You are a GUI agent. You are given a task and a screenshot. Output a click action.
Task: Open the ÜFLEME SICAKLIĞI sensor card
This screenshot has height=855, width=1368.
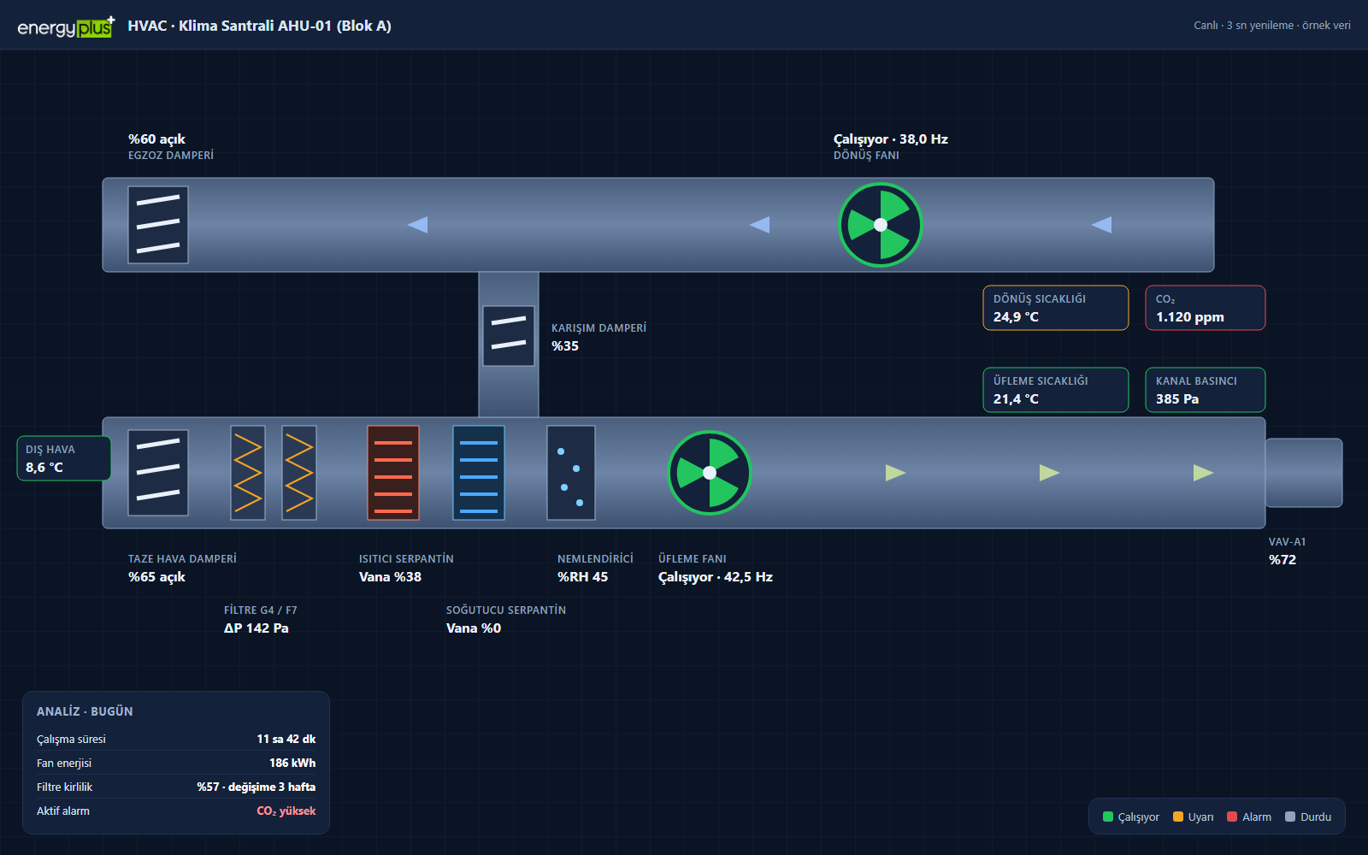1056,390
